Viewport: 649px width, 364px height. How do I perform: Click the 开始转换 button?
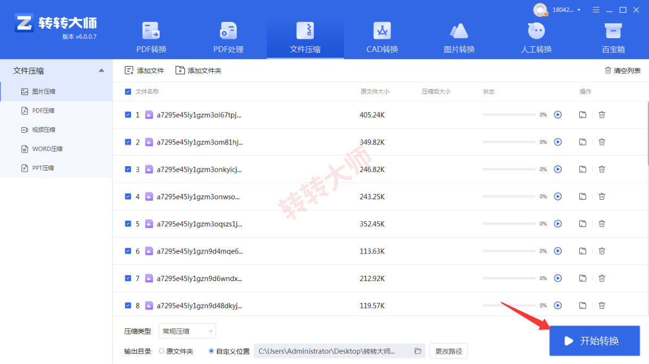pyautogui.click(x=594, y=341)
